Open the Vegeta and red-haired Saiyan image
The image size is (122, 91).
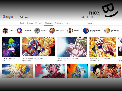(105, 71)
